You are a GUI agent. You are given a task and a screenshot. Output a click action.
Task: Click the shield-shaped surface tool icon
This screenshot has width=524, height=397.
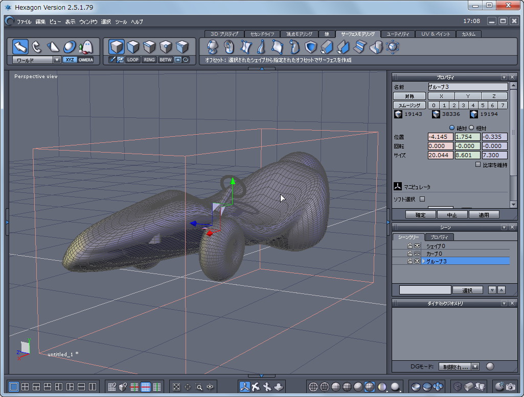pyautogui.click(x=310, y=47)
